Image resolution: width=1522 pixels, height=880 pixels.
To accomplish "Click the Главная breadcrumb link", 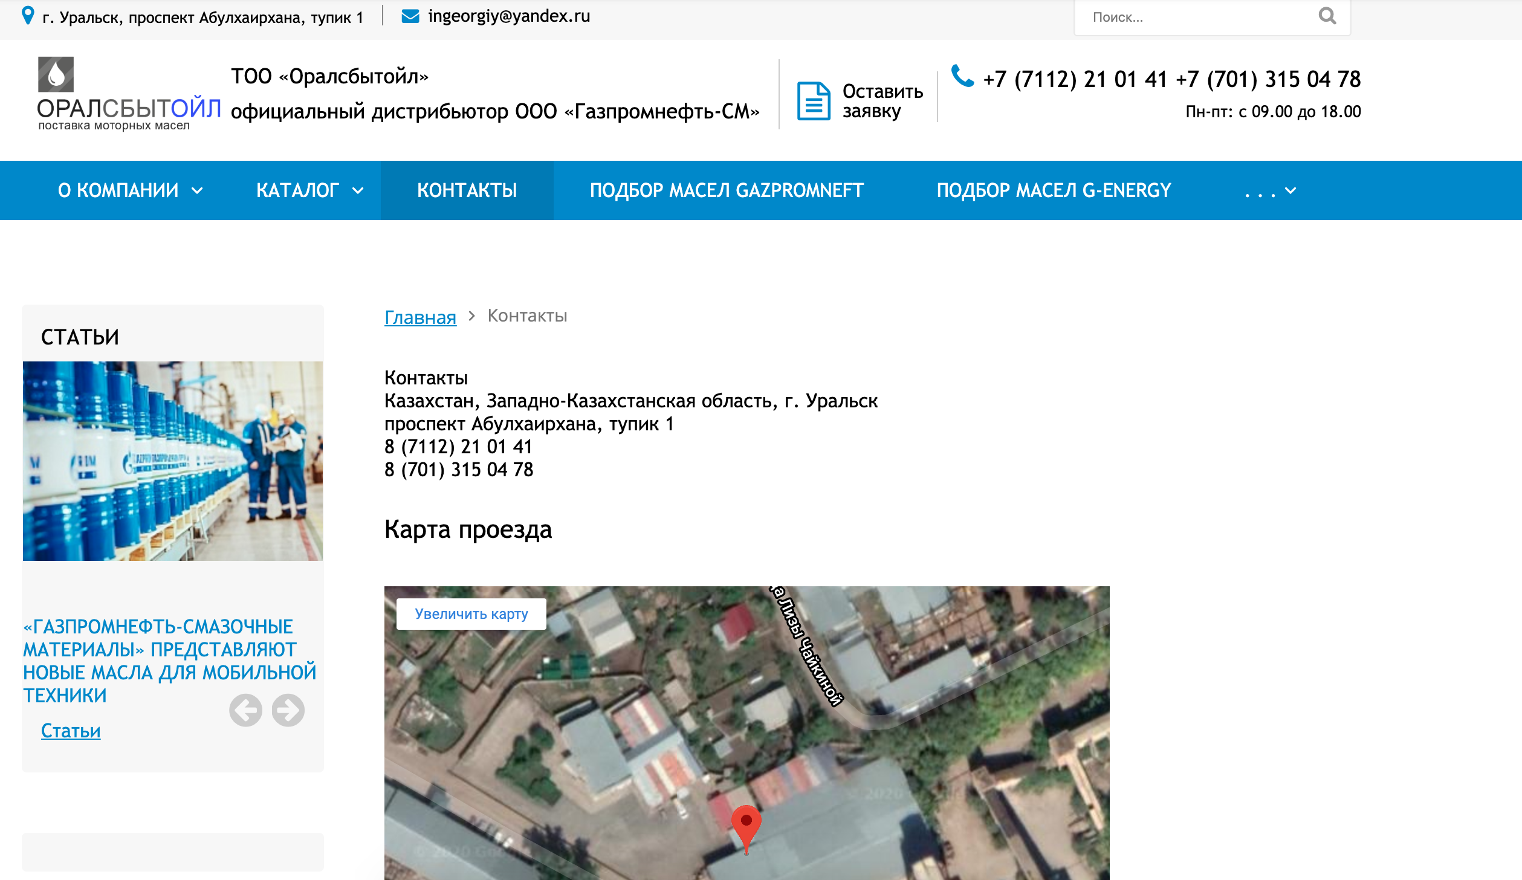I will click(420, 317).
